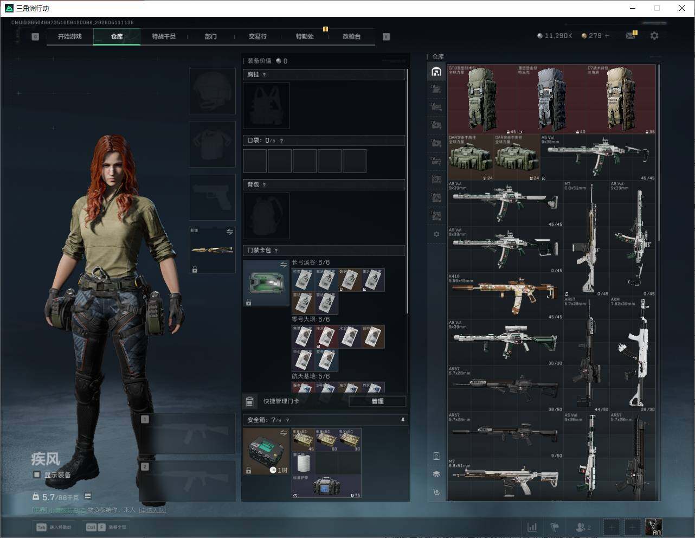Click the 管理 button for keycards

pos(377,401)
